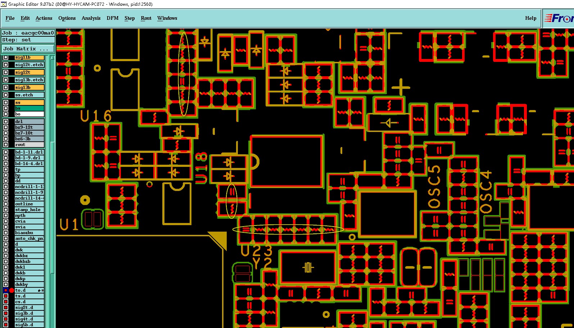Select the stamp_hole layer name
Viewport: 574px width, 328px height.
tap(29, 210)
